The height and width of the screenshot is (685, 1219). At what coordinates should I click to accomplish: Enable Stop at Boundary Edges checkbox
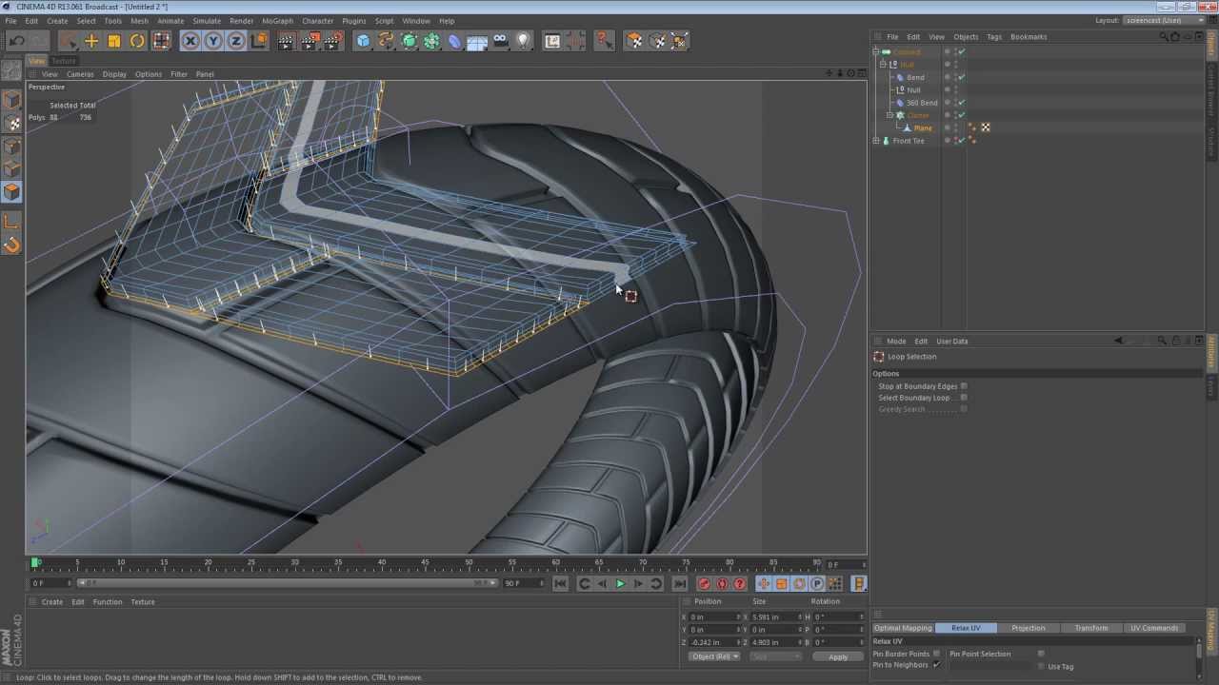click(x=964, y=386)
